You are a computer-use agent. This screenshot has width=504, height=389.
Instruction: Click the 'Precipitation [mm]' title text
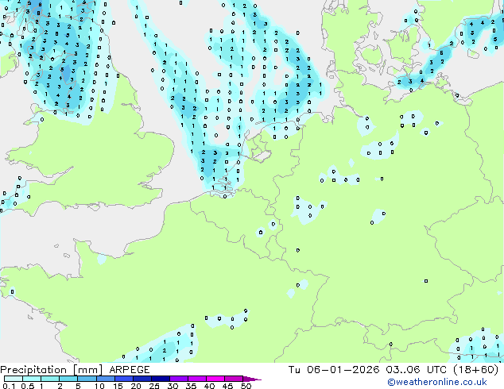click(52, 370)
